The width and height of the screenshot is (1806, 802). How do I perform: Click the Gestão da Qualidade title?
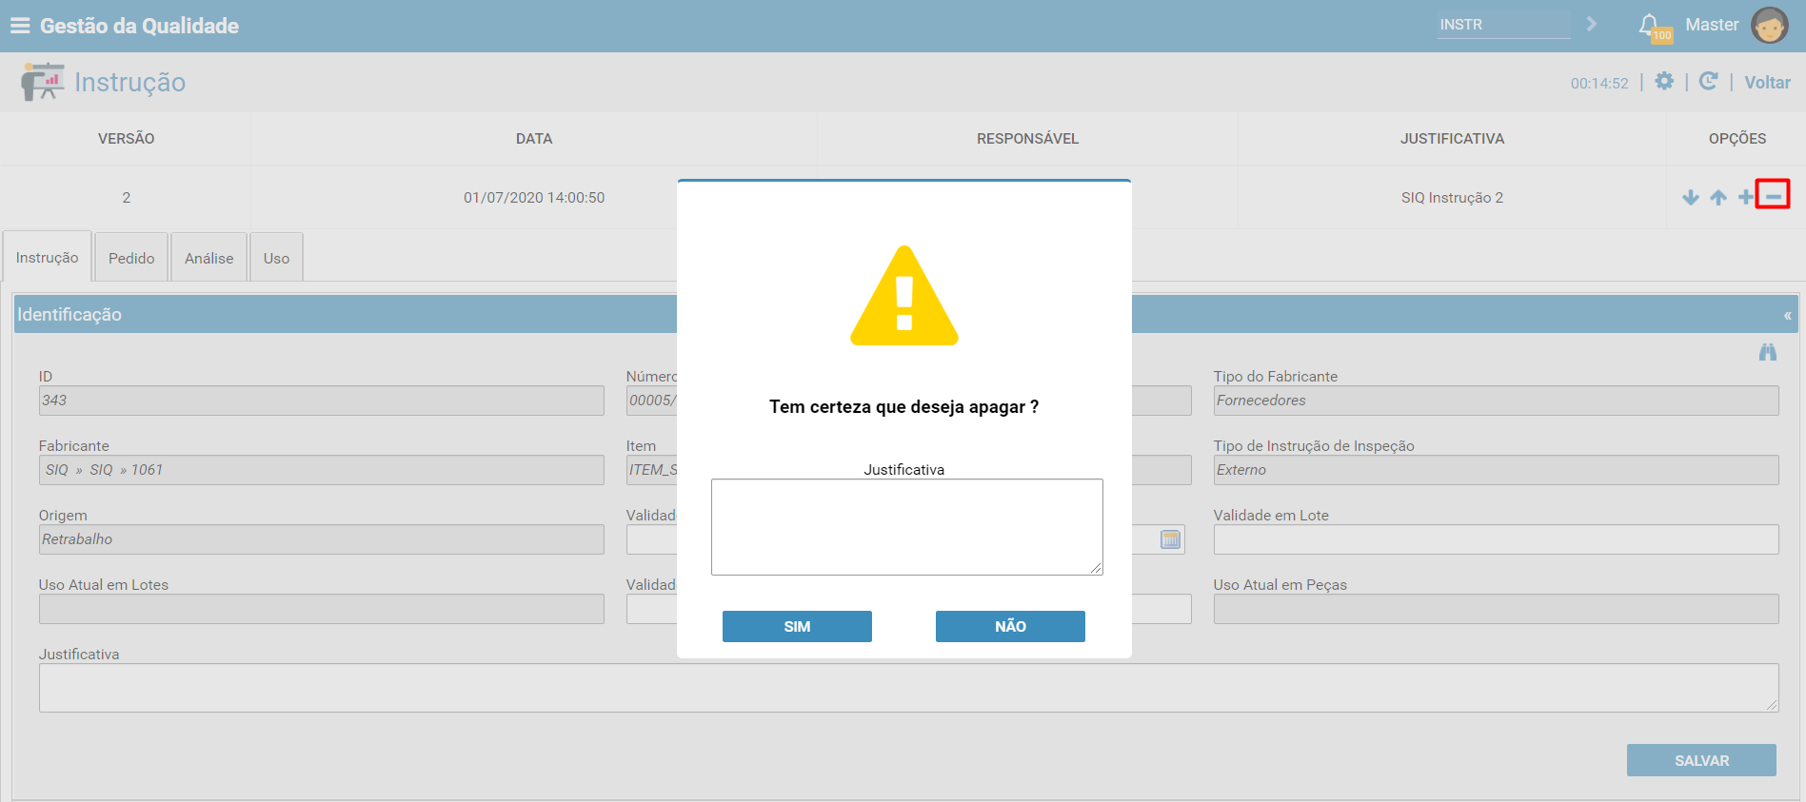tap(139, 26)
